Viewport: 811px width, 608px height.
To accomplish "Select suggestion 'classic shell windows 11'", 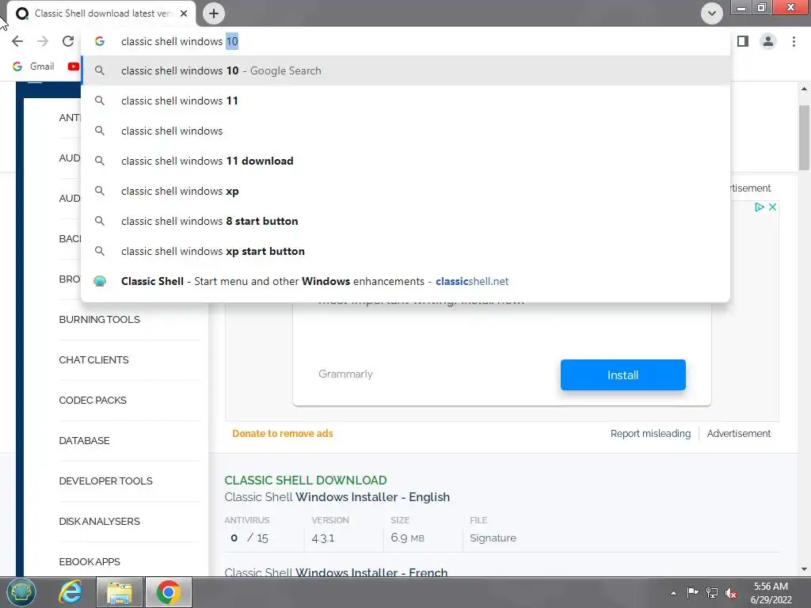I will point(405,101).
